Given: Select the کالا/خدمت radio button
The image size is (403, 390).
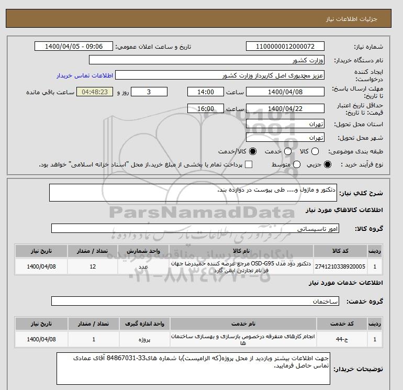Looking at the screenshot, I should tap(253, 151).
